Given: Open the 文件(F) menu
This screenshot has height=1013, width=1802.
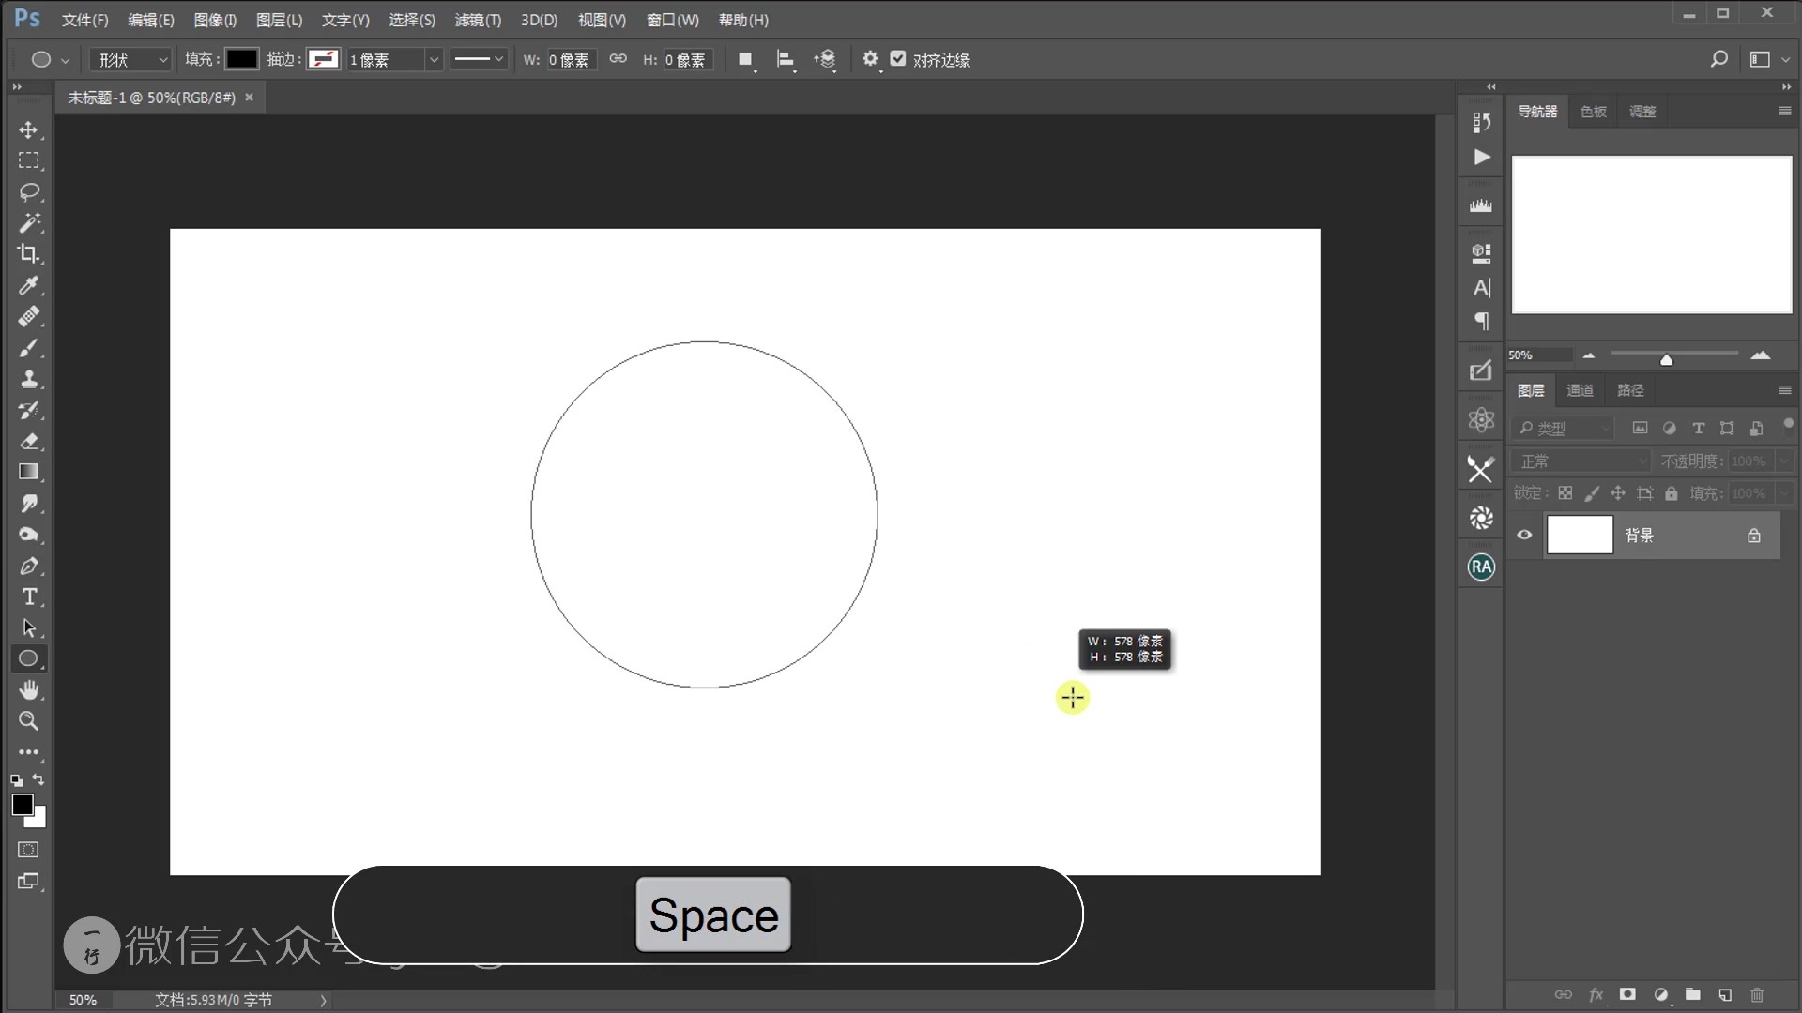Looking at the screenshot, I should [x=85, y=20].
